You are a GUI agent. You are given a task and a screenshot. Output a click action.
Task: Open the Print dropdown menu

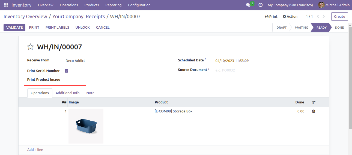(x=271, y=16)
